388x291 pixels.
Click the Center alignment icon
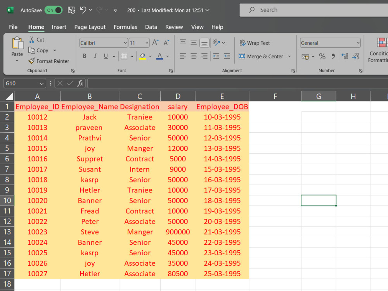194,56
